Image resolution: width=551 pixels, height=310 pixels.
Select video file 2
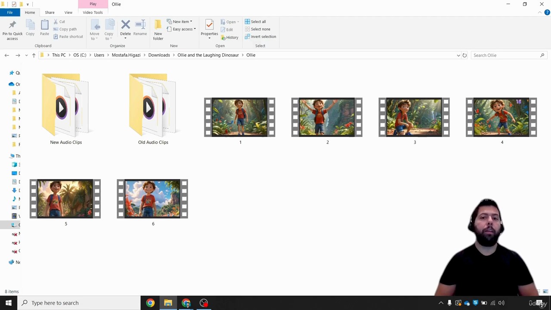point(327,121)
